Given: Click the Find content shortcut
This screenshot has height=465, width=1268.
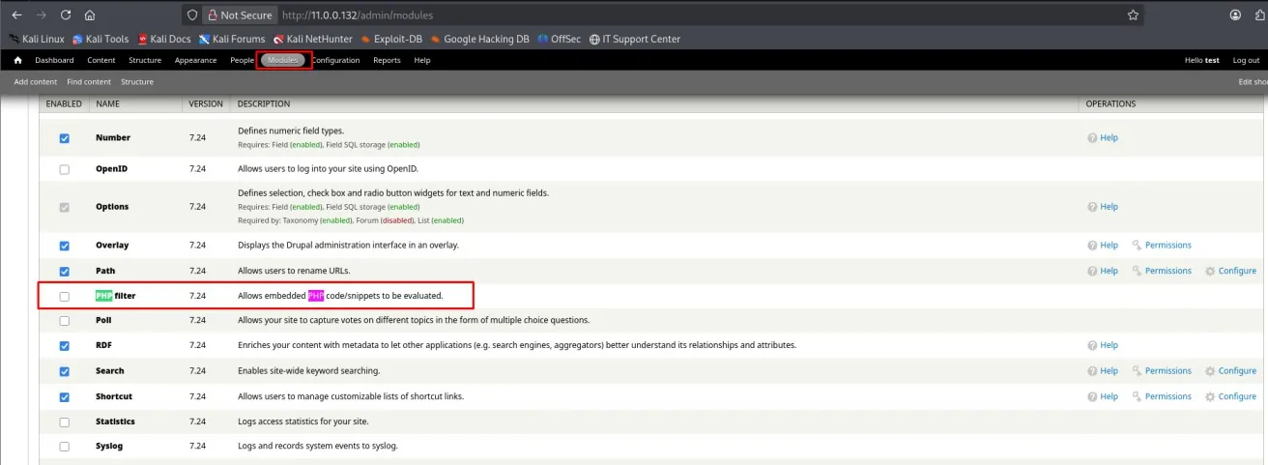Looking at the screenshot, I should point(89,82).
